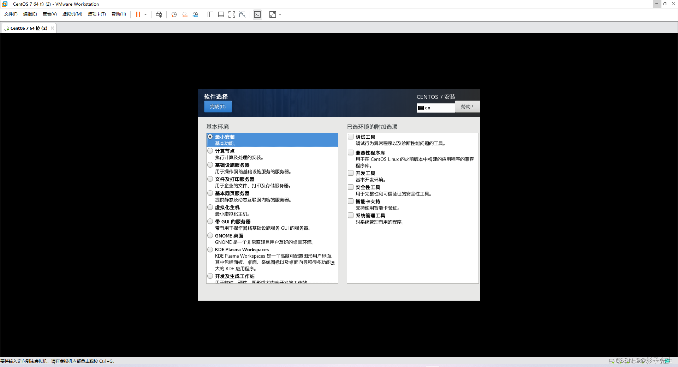The height and width of the screenshot is (367, 678).
Task: Check the 开发工具 add-on checkbox
Action: 351,173
